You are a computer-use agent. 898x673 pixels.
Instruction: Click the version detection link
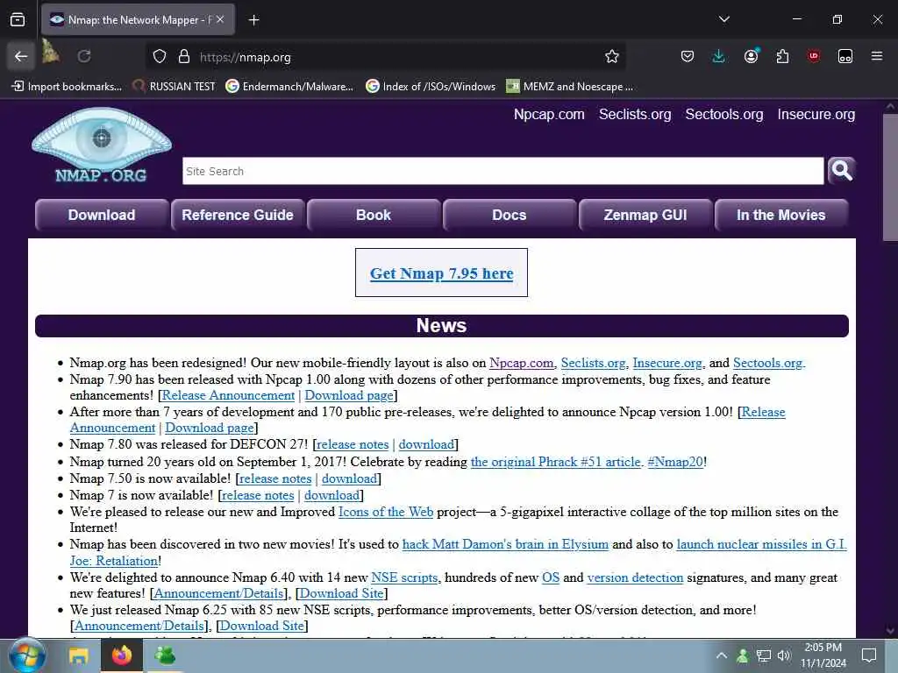point(635,577)
